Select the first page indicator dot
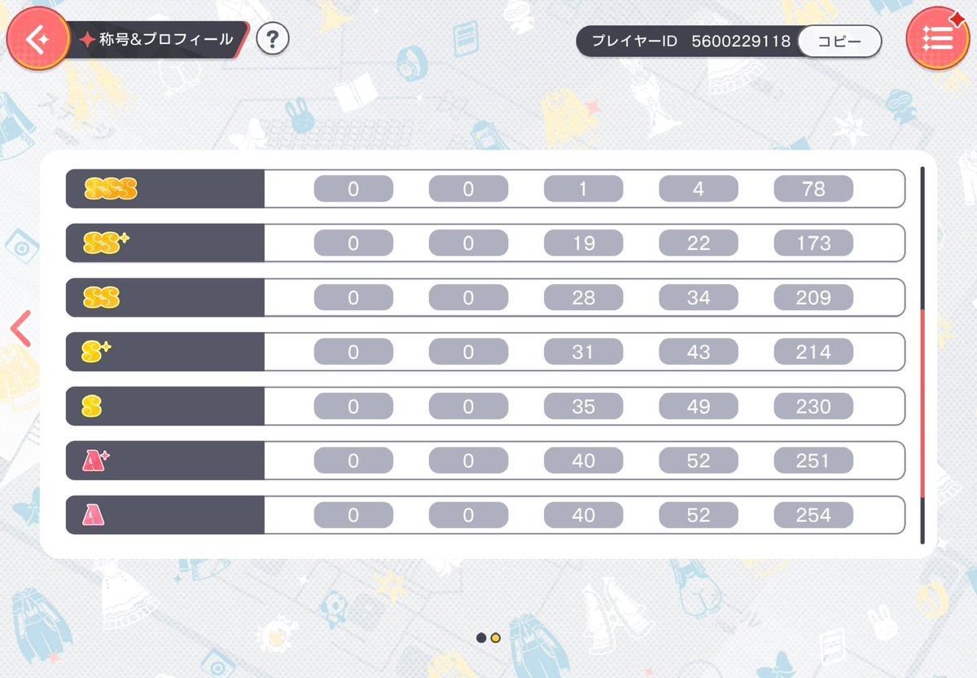977x678 pixels. (x=481, y=637)
